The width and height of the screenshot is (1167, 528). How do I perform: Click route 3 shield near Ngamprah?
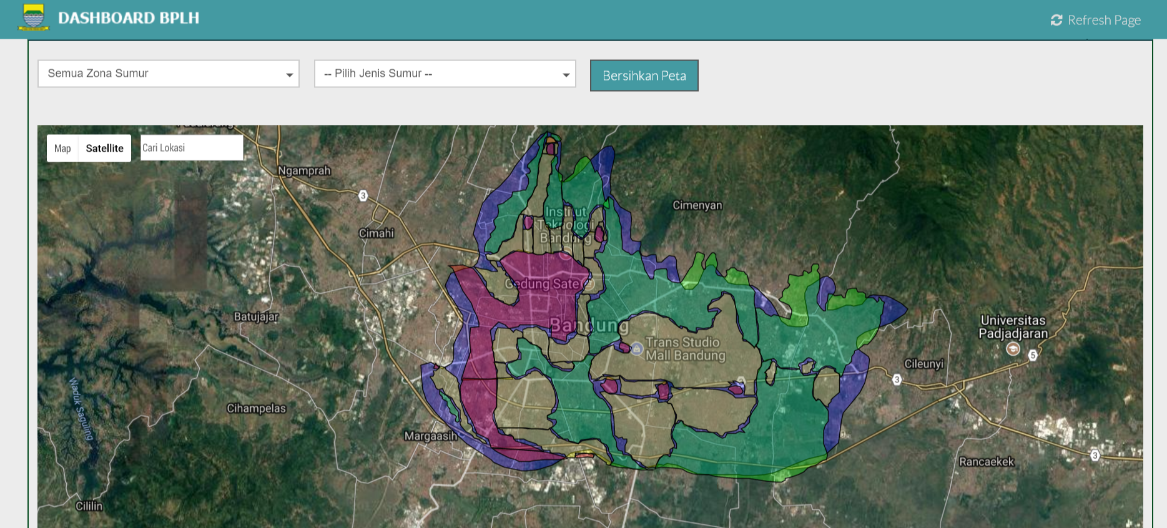[x=363, y=196]
